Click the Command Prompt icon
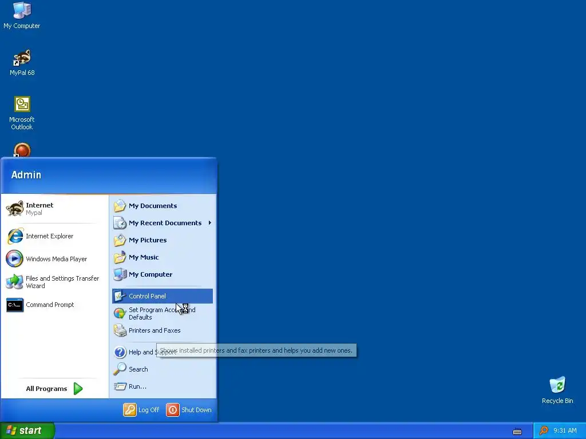 pos(15,305)
